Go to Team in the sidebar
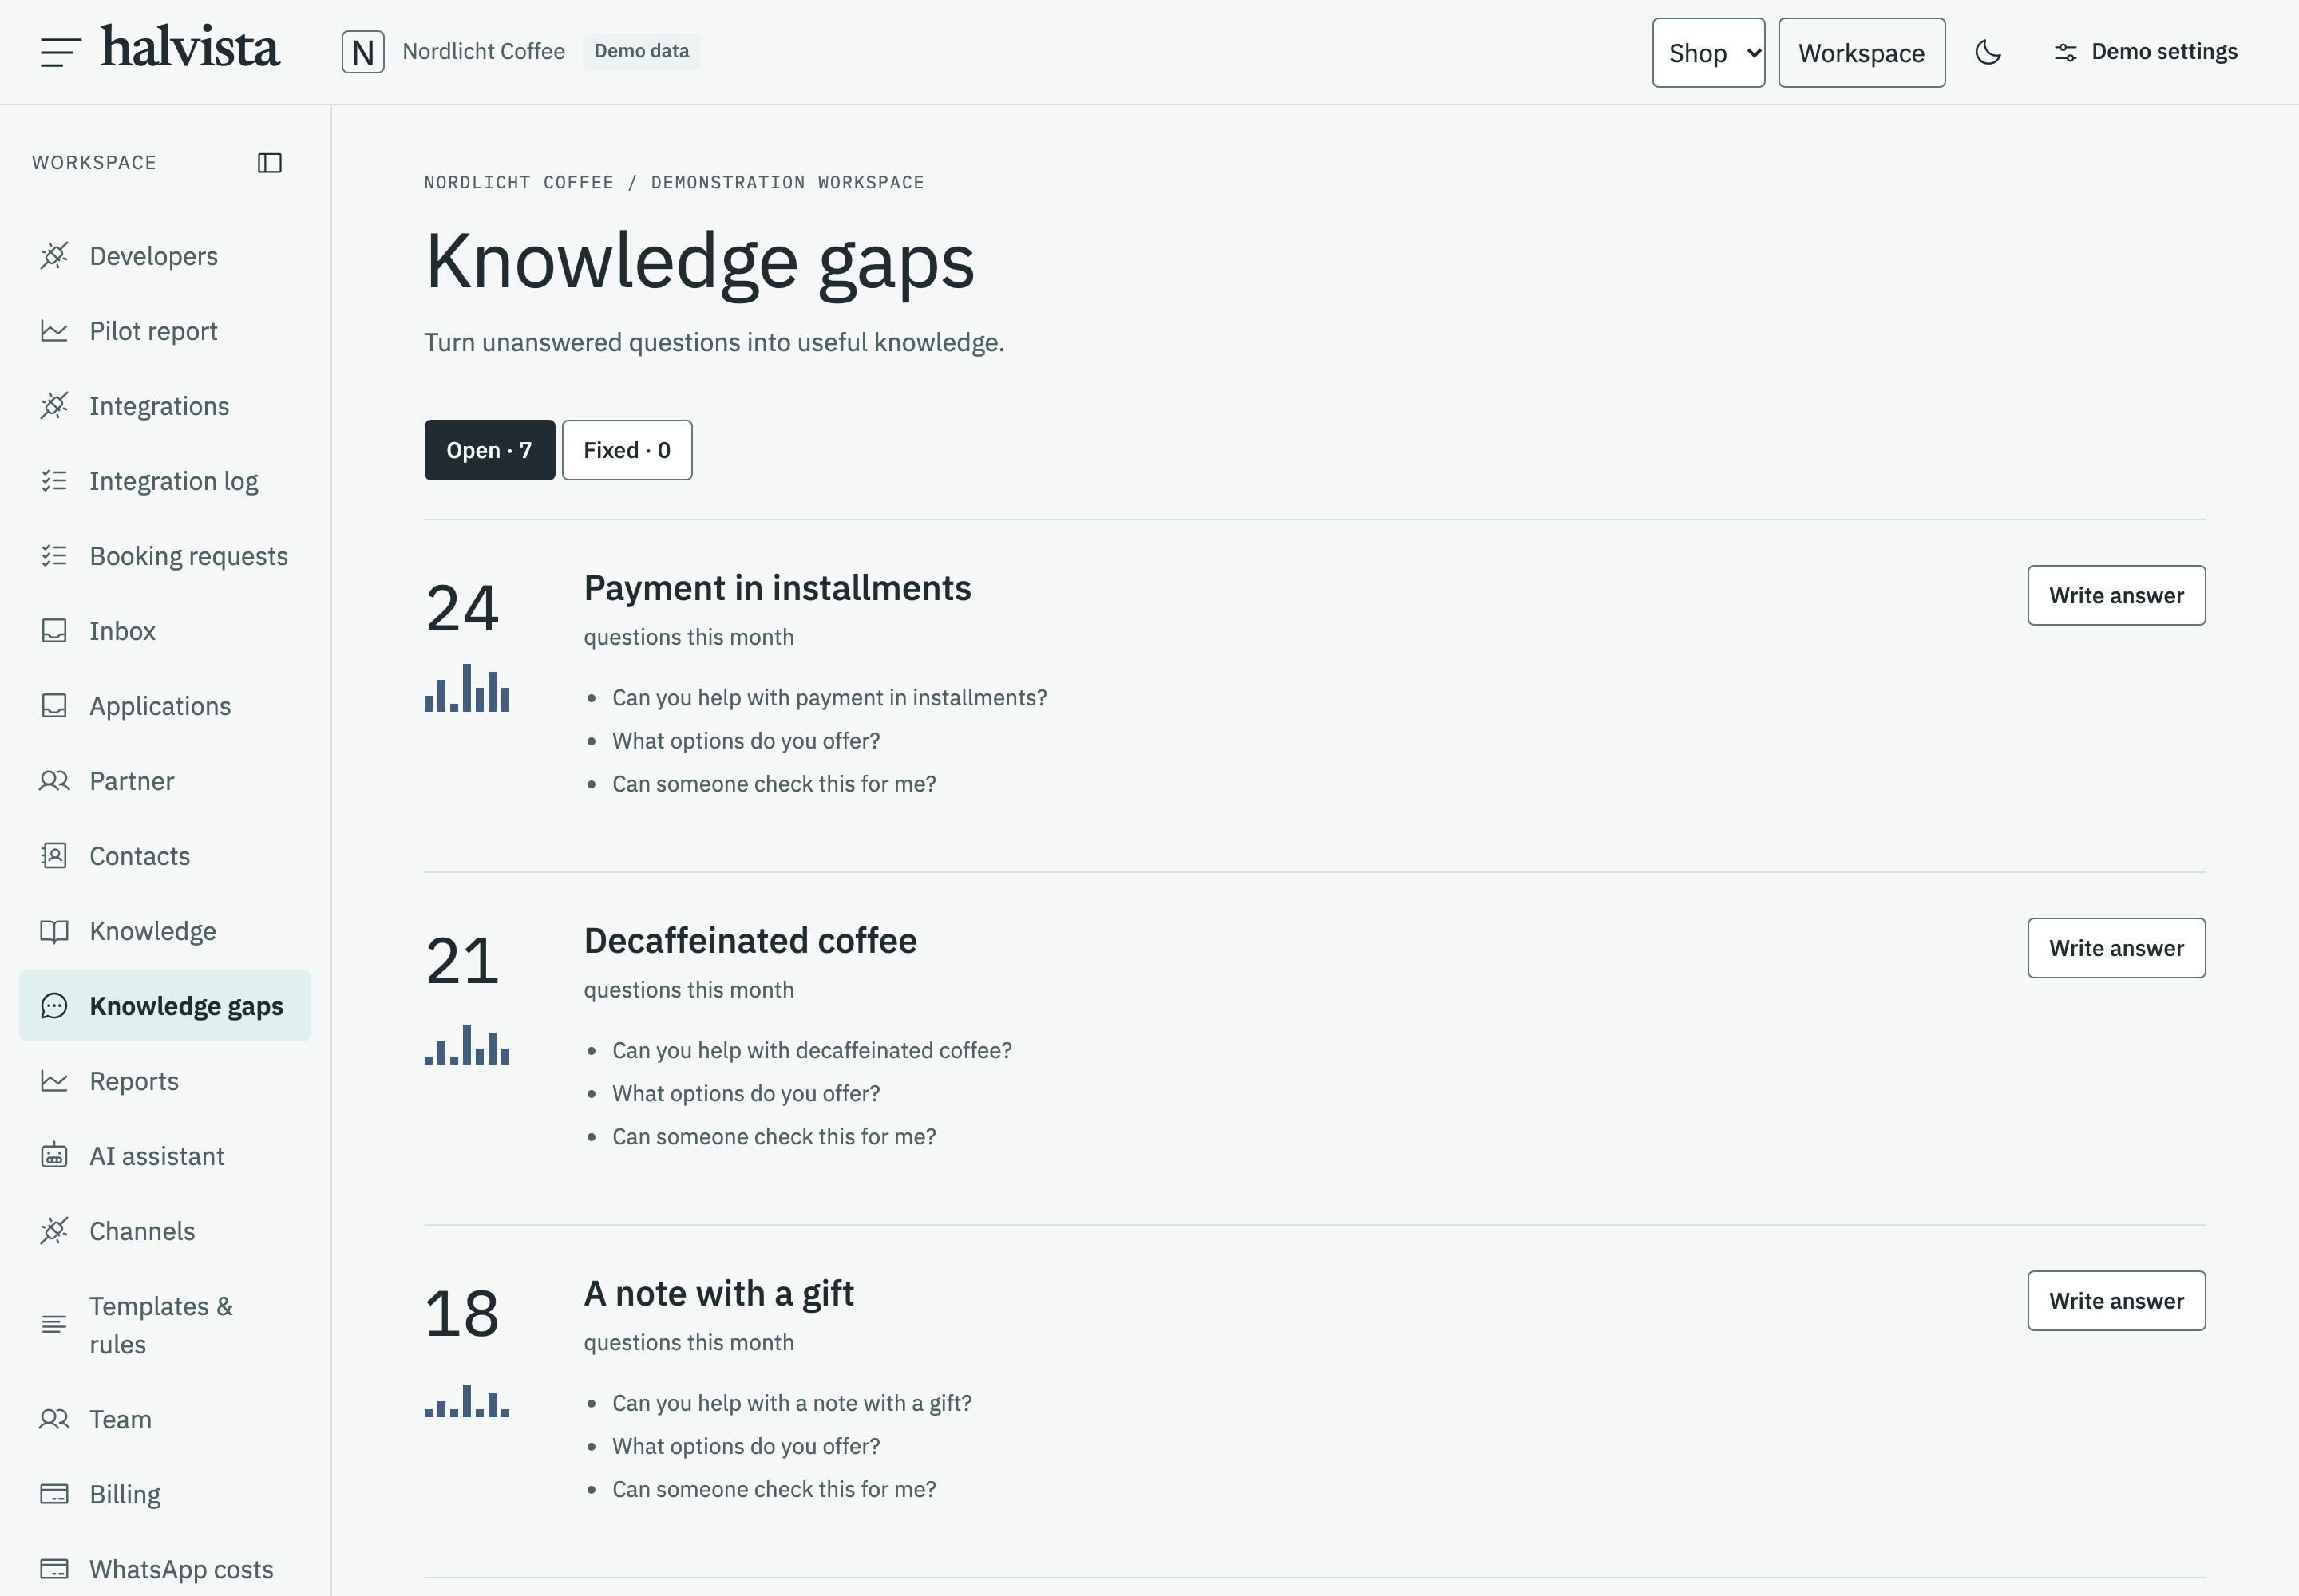Screen dimensions: 2299x1596 click(x=165, y=1419)
